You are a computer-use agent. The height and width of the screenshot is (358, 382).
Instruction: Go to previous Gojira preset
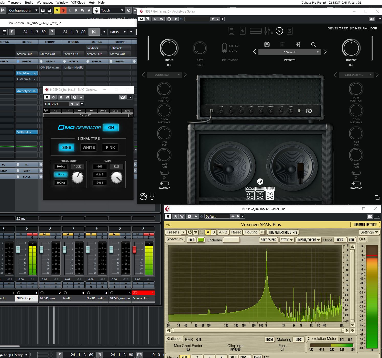click(x=255, y=52)
